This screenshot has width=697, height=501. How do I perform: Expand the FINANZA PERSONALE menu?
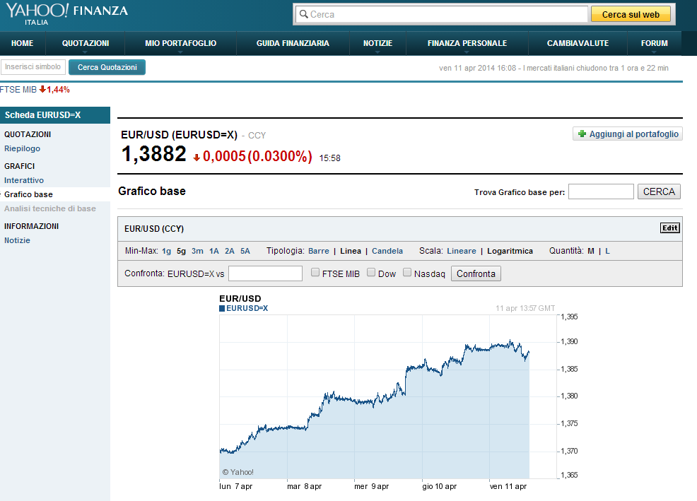pos(467,43)
